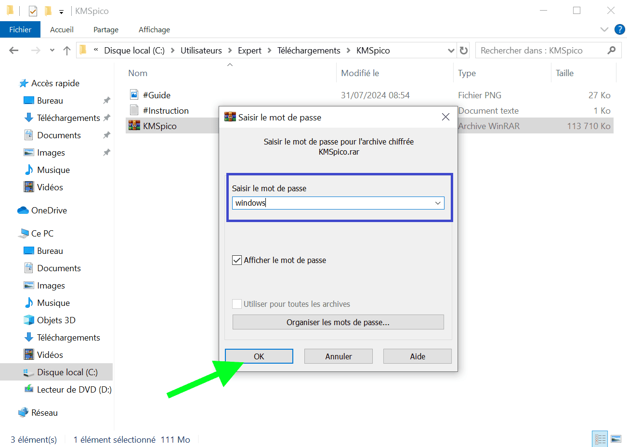Open recent locations dropdown arrow
This screenshot has height=447, width=627.
pyautogui.click(x=52, y=51)
